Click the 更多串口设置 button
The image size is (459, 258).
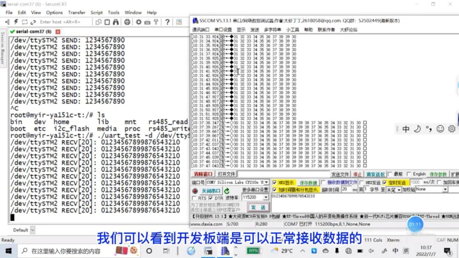[255, 190]
